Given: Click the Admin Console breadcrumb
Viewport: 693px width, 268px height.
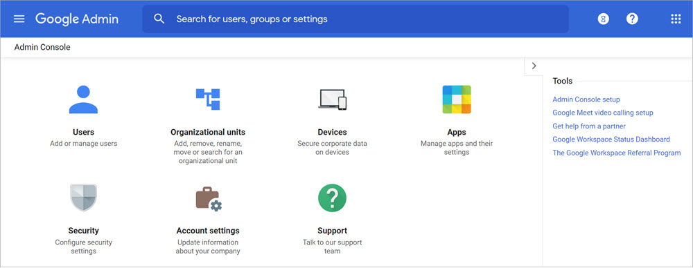Looking at the screenshot, I should point(42,47).
